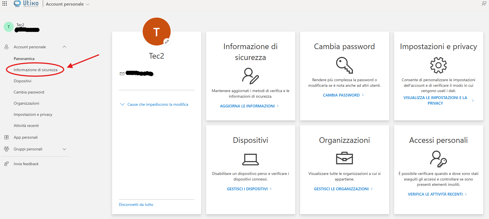Edit profile photo with pencil icon
The image size is (489, 219).
click(167, 42)
